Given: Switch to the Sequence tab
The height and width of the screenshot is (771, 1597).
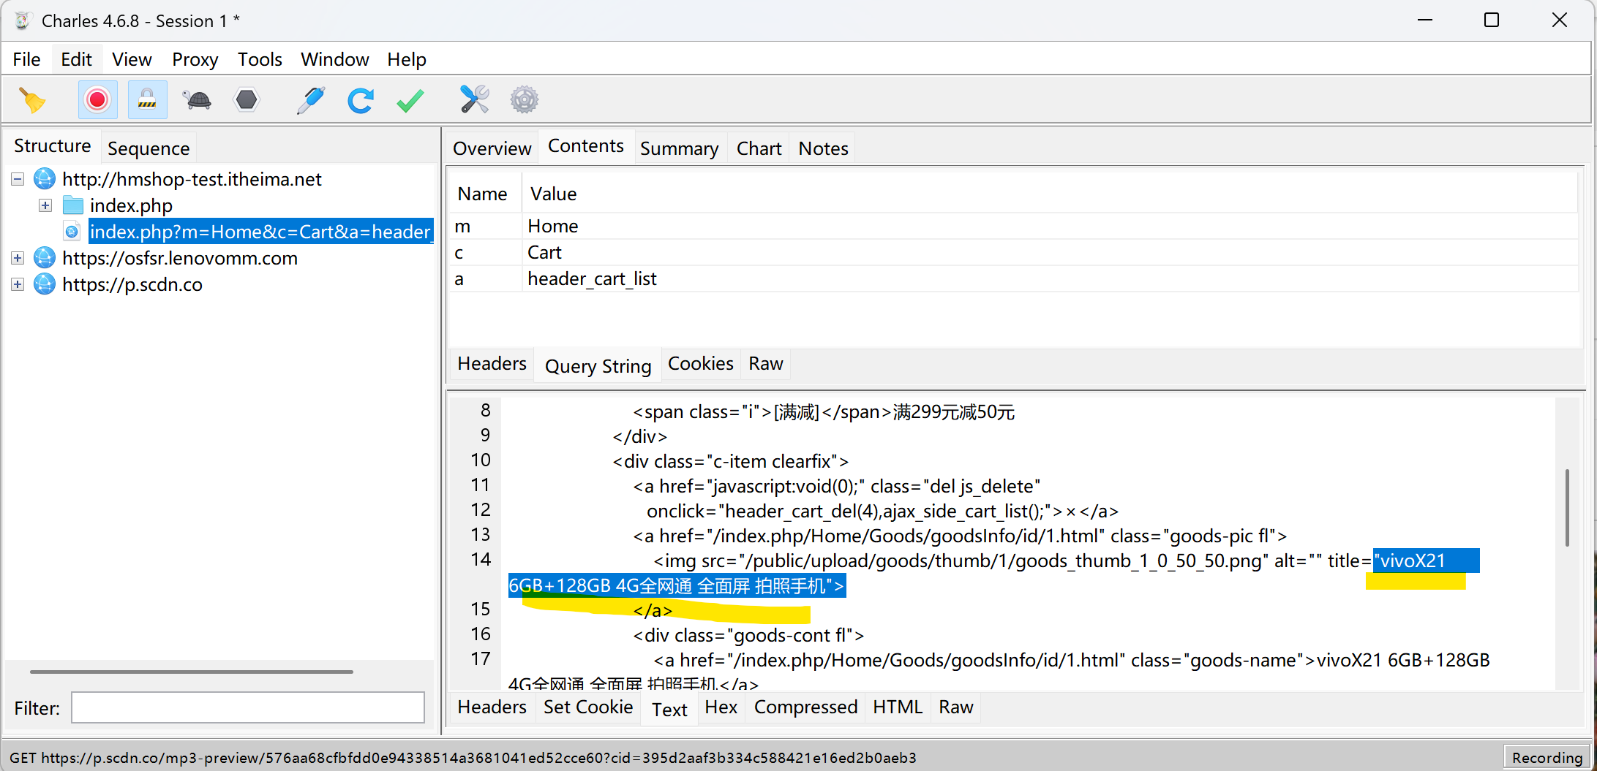Looking at the screenshot, I should tap(149, 148).
